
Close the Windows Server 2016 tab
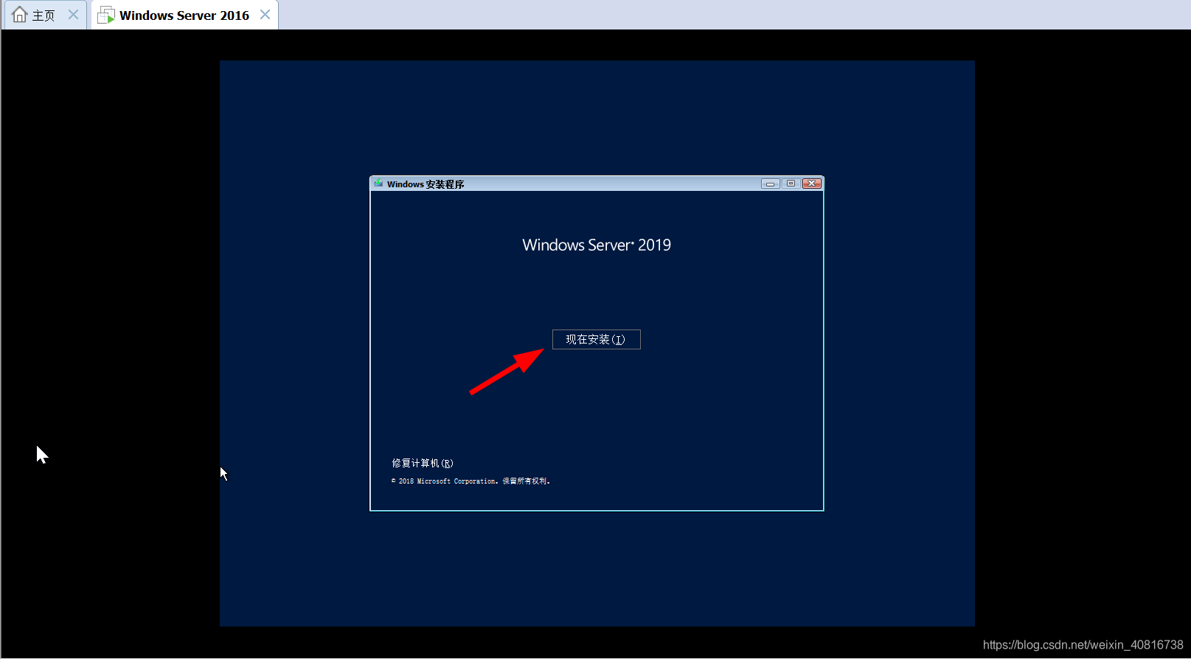pos(265,15)
